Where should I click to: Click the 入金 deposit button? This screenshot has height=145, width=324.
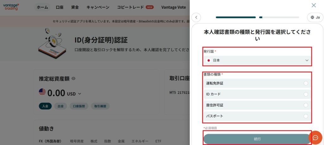coord(45,106)
